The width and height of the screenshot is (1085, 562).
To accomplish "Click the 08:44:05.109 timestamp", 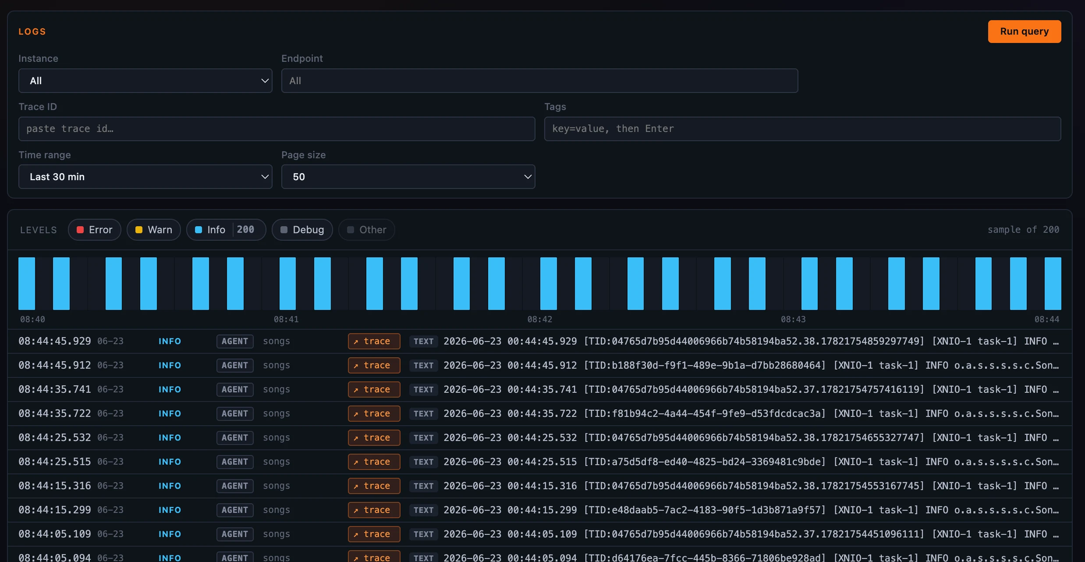I will click(54, 534).
